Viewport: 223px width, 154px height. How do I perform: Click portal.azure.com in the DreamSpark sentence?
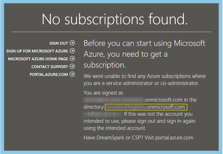[x=174, y=138]
